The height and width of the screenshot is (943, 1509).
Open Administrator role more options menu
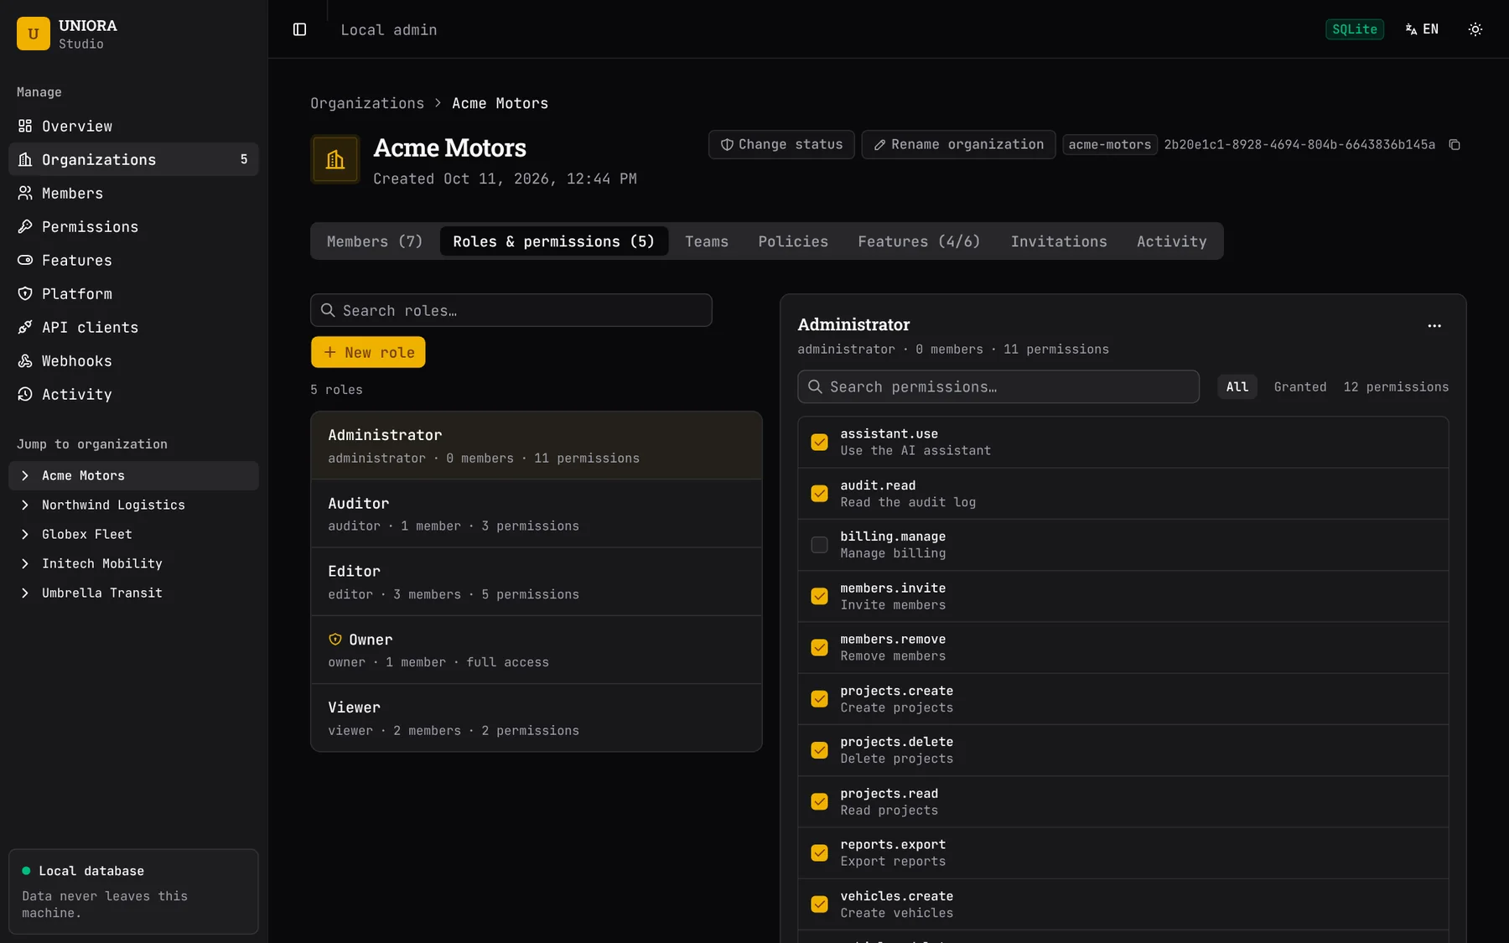pos(1434,326)
